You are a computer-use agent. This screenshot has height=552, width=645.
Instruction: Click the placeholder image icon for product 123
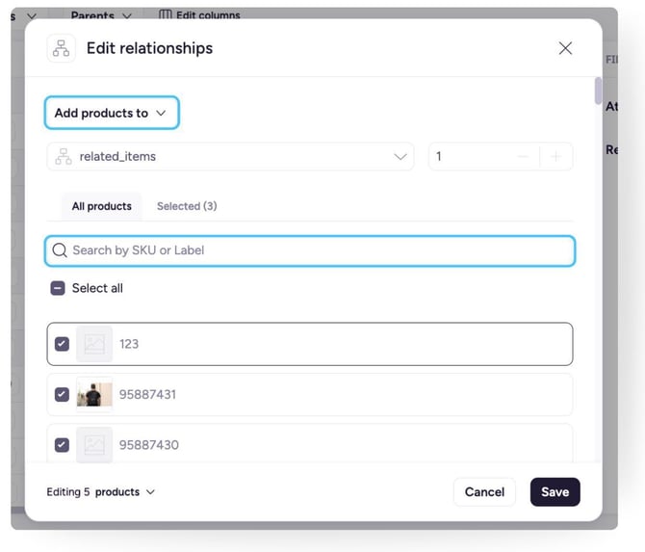coord(94,344)
